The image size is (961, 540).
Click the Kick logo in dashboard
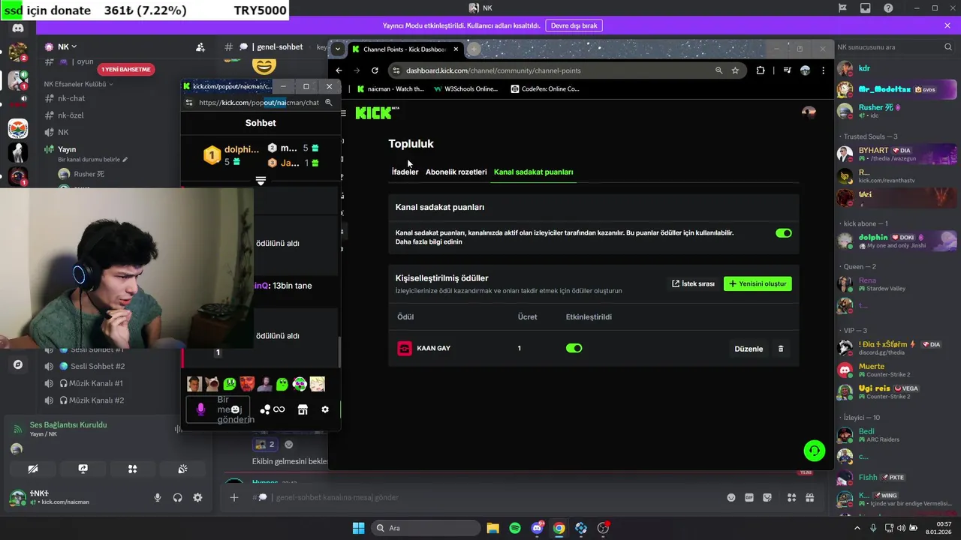coord(377,113)
